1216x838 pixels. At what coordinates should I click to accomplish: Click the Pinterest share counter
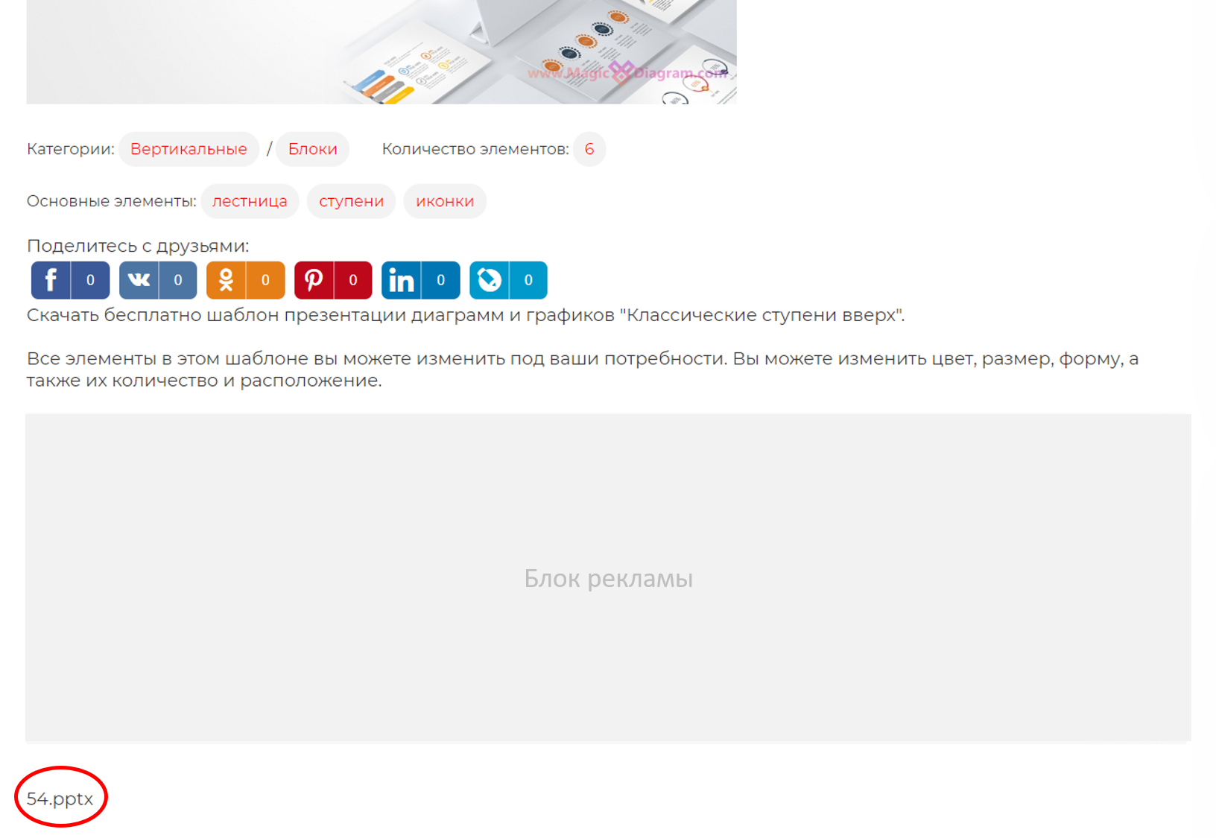point(353,280)
